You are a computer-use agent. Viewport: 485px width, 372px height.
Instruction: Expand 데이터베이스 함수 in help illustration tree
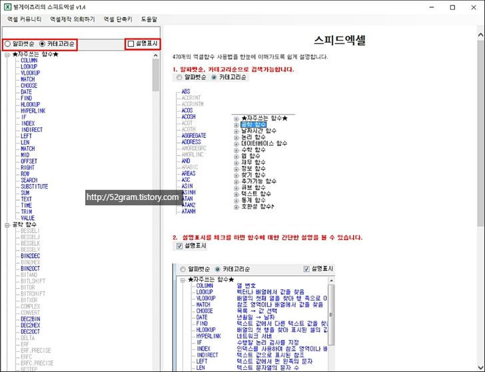(x=237, y=144)
